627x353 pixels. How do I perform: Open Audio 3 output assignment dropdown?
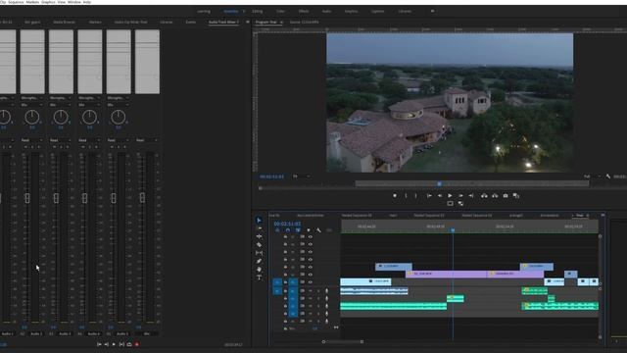tap(61, 105)
